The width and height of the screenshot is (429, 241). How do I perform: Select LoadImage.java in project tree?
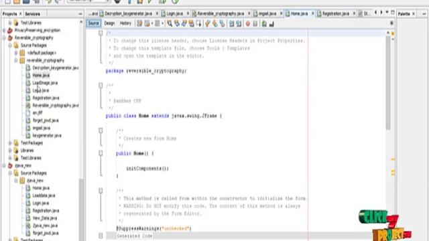pos(45,83)
